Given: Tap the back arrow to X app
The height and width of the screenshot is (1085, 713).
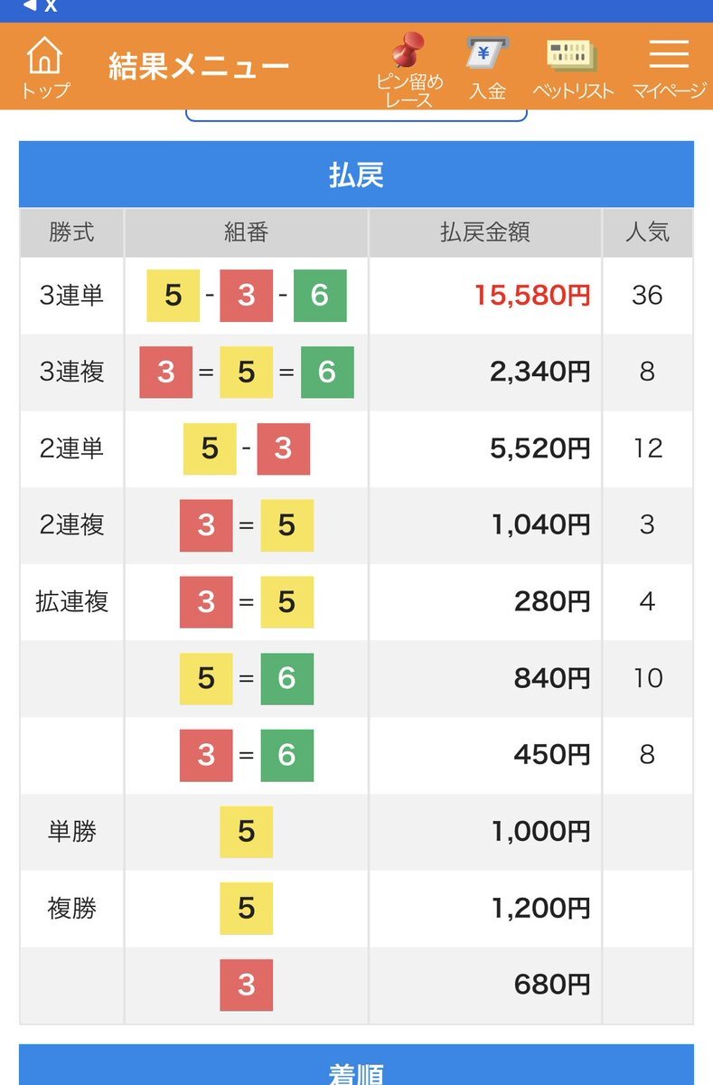Looking at the screenshot, I should 39,6.
